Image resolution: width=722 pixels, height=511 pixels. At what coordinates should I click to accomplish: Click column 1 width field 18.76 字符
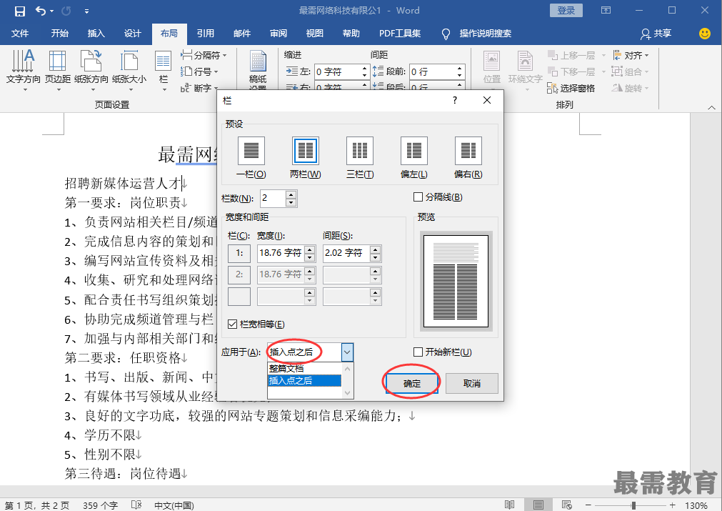coord(281,253)
